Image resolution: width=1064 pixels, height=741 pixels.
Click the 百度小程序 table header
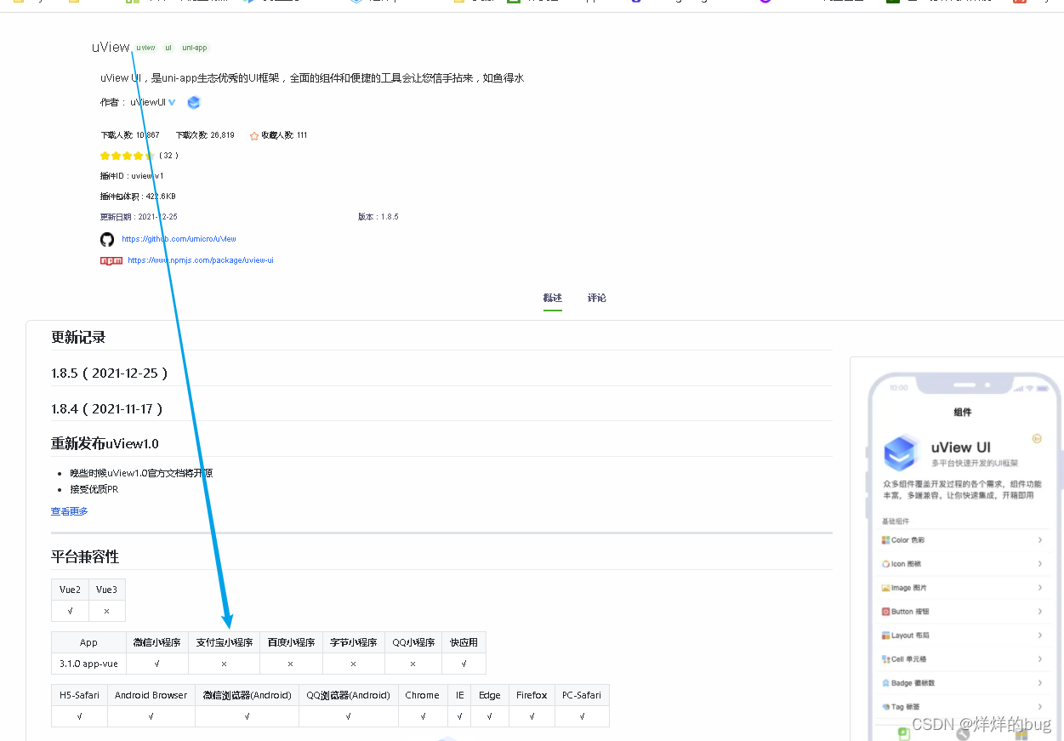[x=291, y=642]
